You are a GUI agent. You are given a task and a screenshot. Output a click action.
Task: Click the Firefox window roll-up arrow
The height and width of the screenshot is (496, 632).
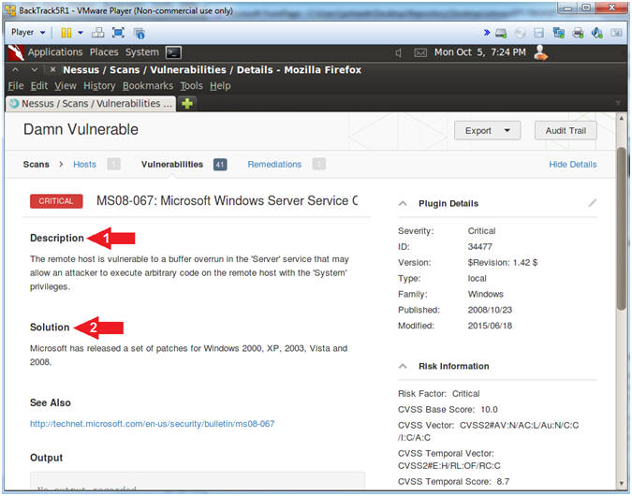coord(15,69)
